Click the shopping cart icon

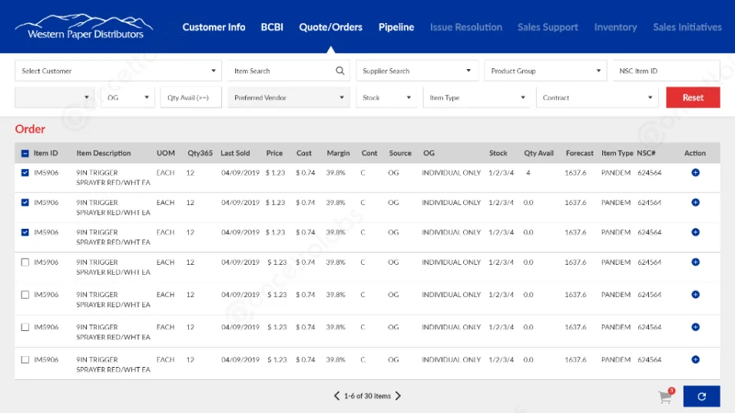[665, 397]
